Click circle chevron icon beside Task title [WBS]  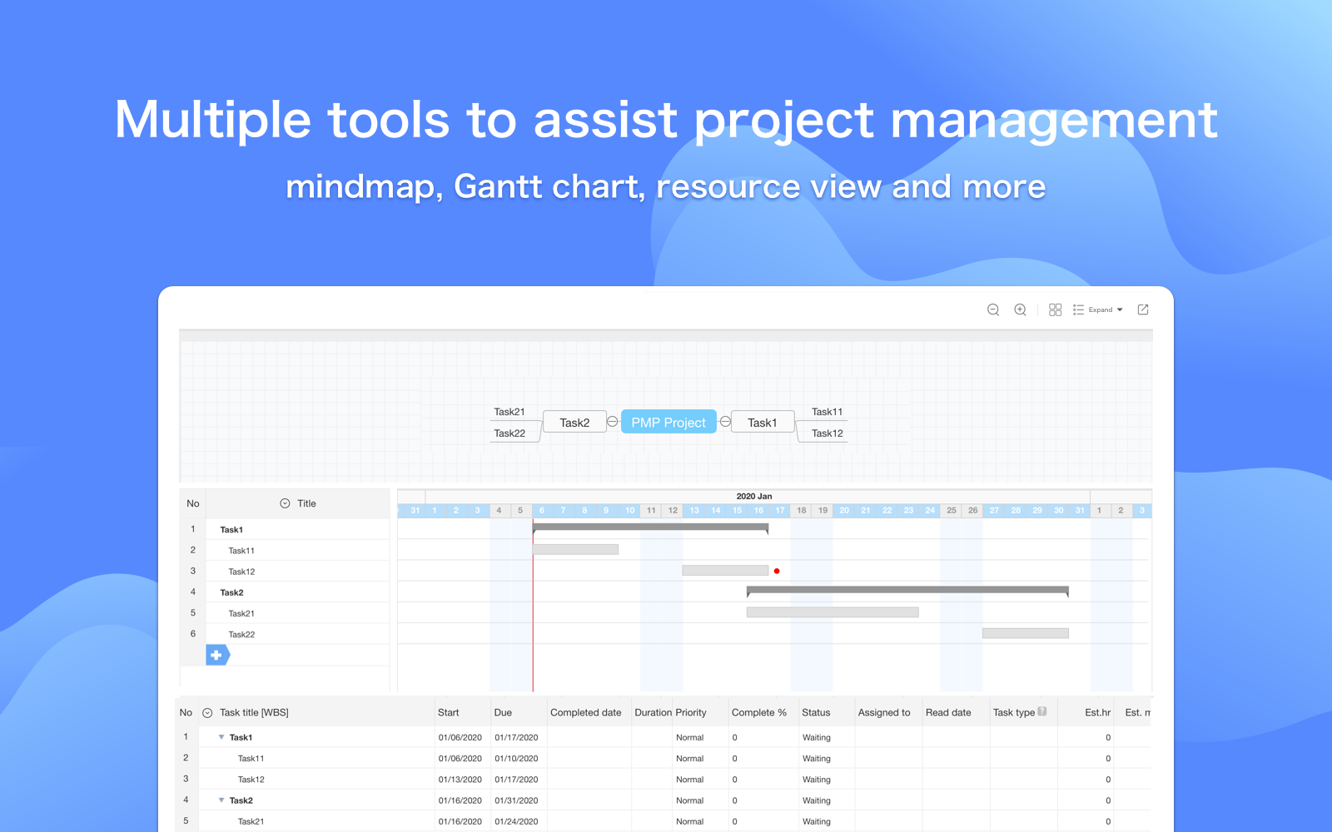207,713
